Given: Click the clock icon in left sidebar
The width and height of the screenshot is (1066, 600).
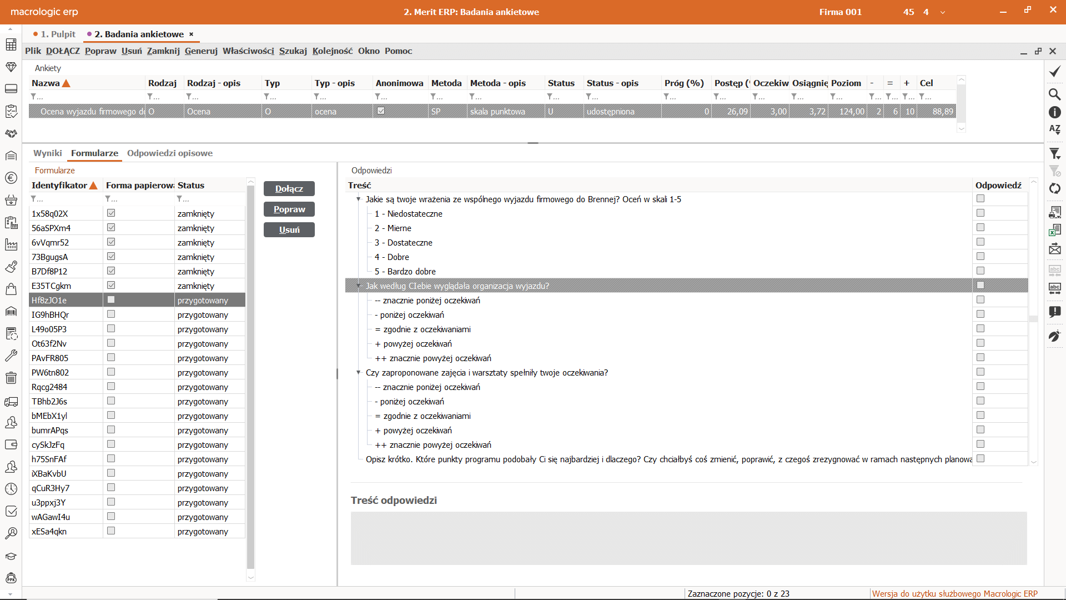Looking at the screenshot, I should [x=11, y=489].
